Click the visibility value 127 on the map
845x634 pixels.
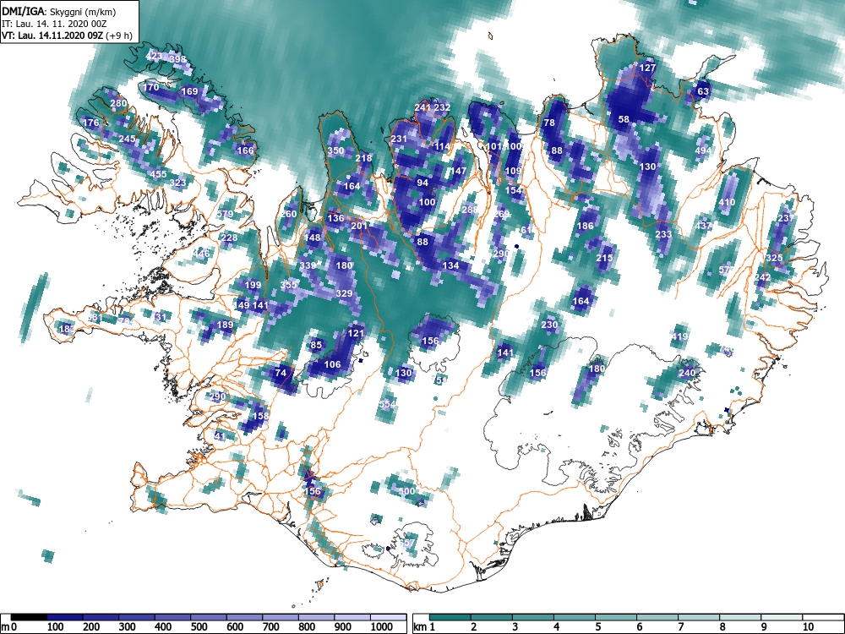(648, 68)
